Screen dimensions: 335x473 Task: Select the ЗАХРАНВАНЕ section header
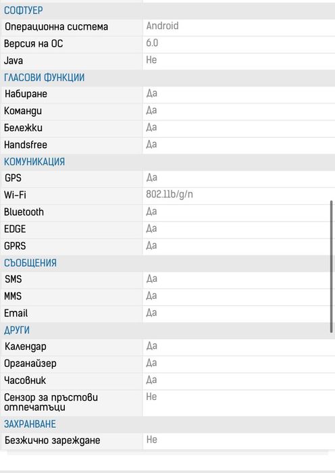tap(30, 424)
